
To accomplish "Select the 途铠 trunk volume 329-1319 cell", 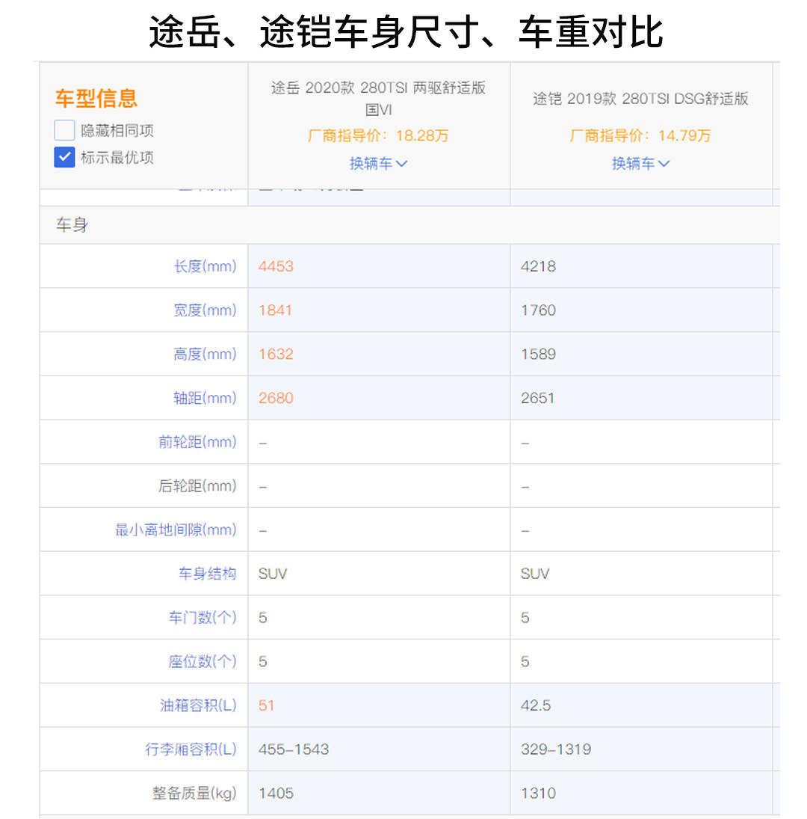I will pyautogui.click(x=556, y=749).
